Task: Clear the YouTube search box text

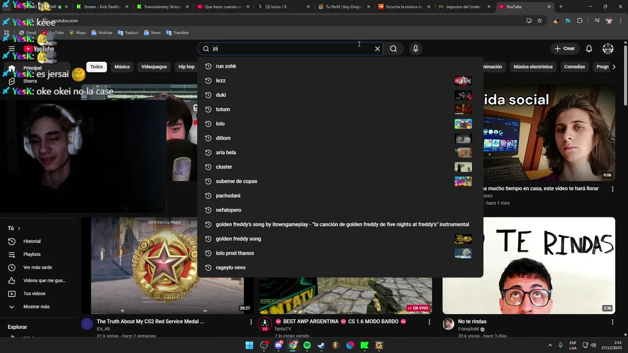Action: click(377, 49)
